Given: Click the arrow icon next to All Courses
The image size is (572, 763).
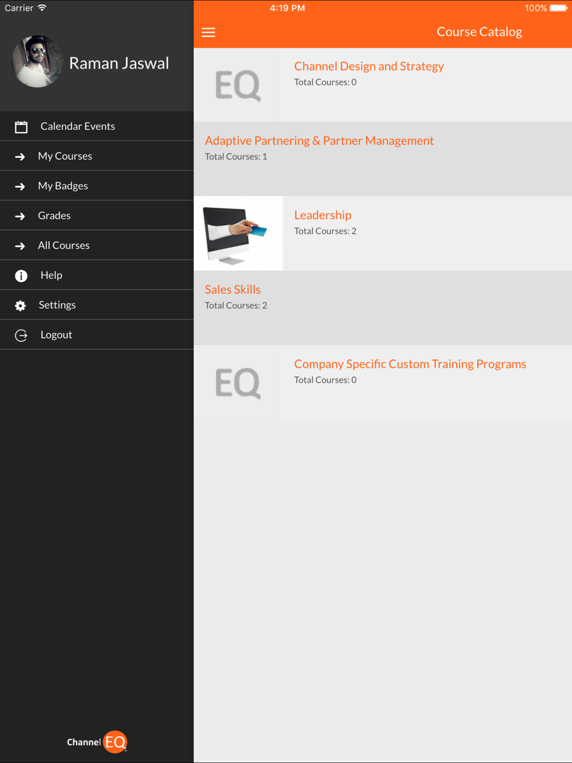Looking at the screenshot, I should point(20,246).
